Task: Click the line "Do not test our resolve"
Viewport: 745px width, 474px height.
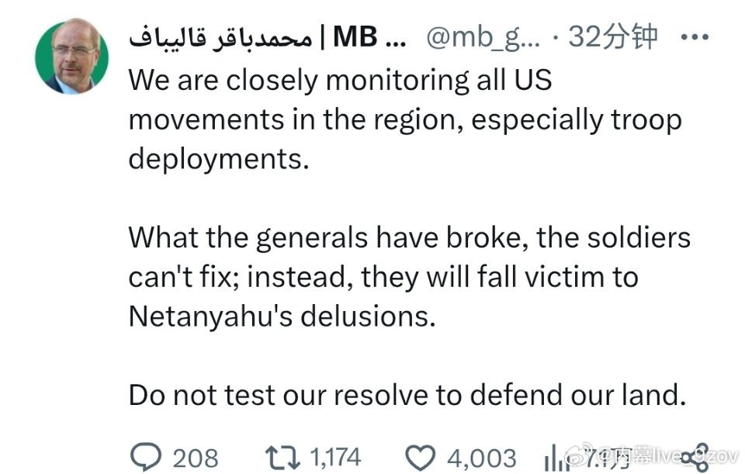Action: [x=407, y=395]
